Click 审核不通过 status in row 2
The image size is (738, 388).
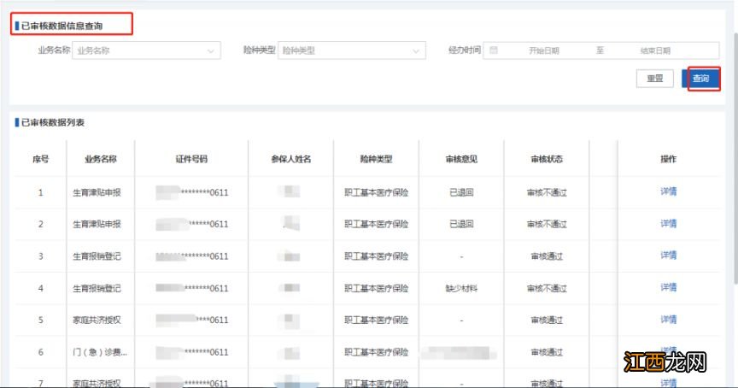547,224
